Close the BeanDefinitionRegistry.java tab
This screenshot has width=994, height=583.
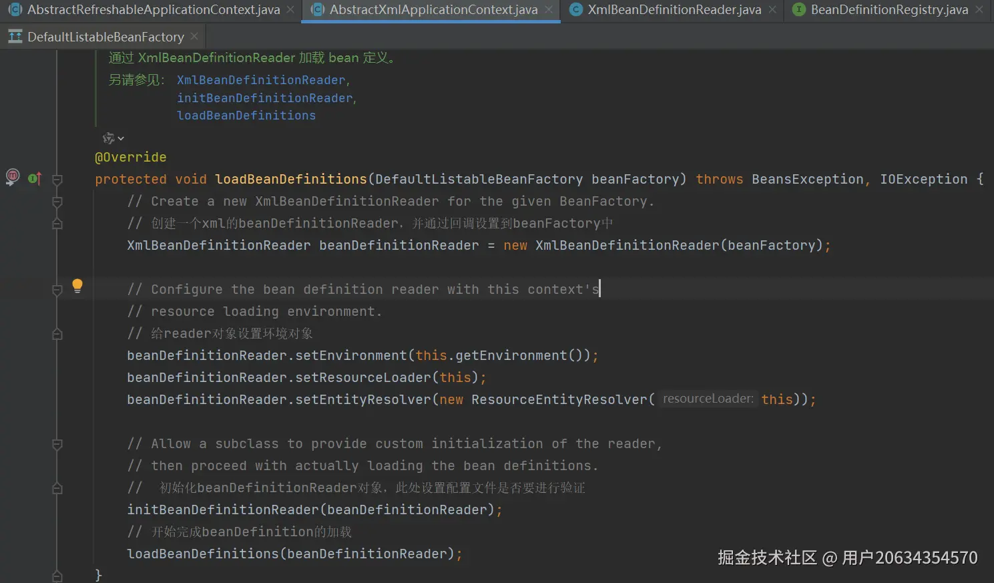click(979, 9)
